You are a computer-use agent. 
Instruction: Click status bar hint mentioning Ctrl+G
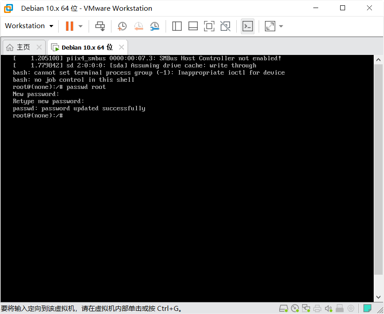tap(92, 308)
